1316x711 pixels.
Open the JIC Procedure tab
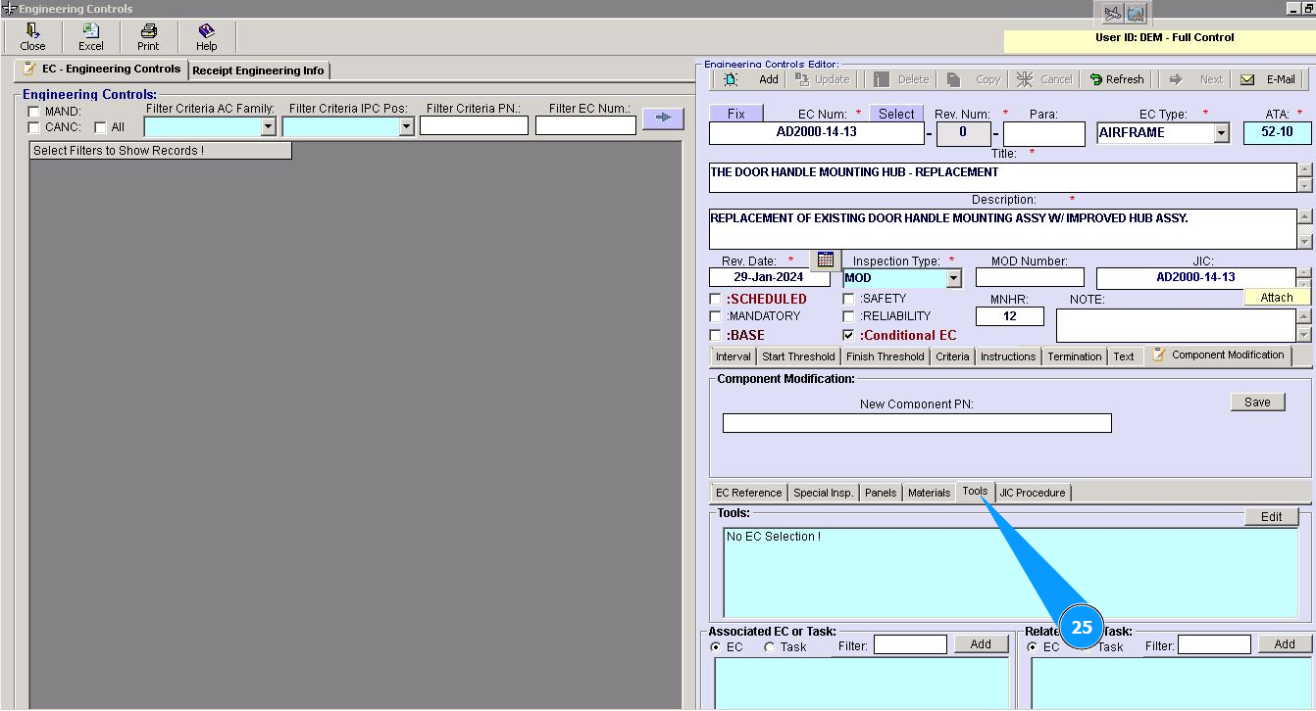(x=1032, y=493)
